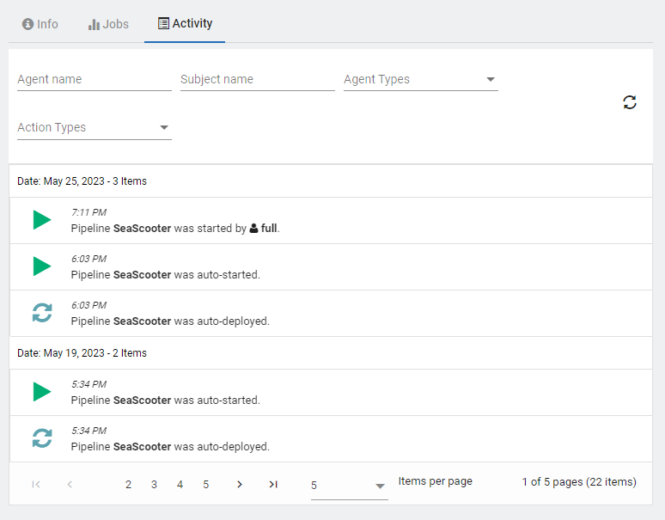Navigate to page 3
The image size is (665, 520).
tap(154, 485)
